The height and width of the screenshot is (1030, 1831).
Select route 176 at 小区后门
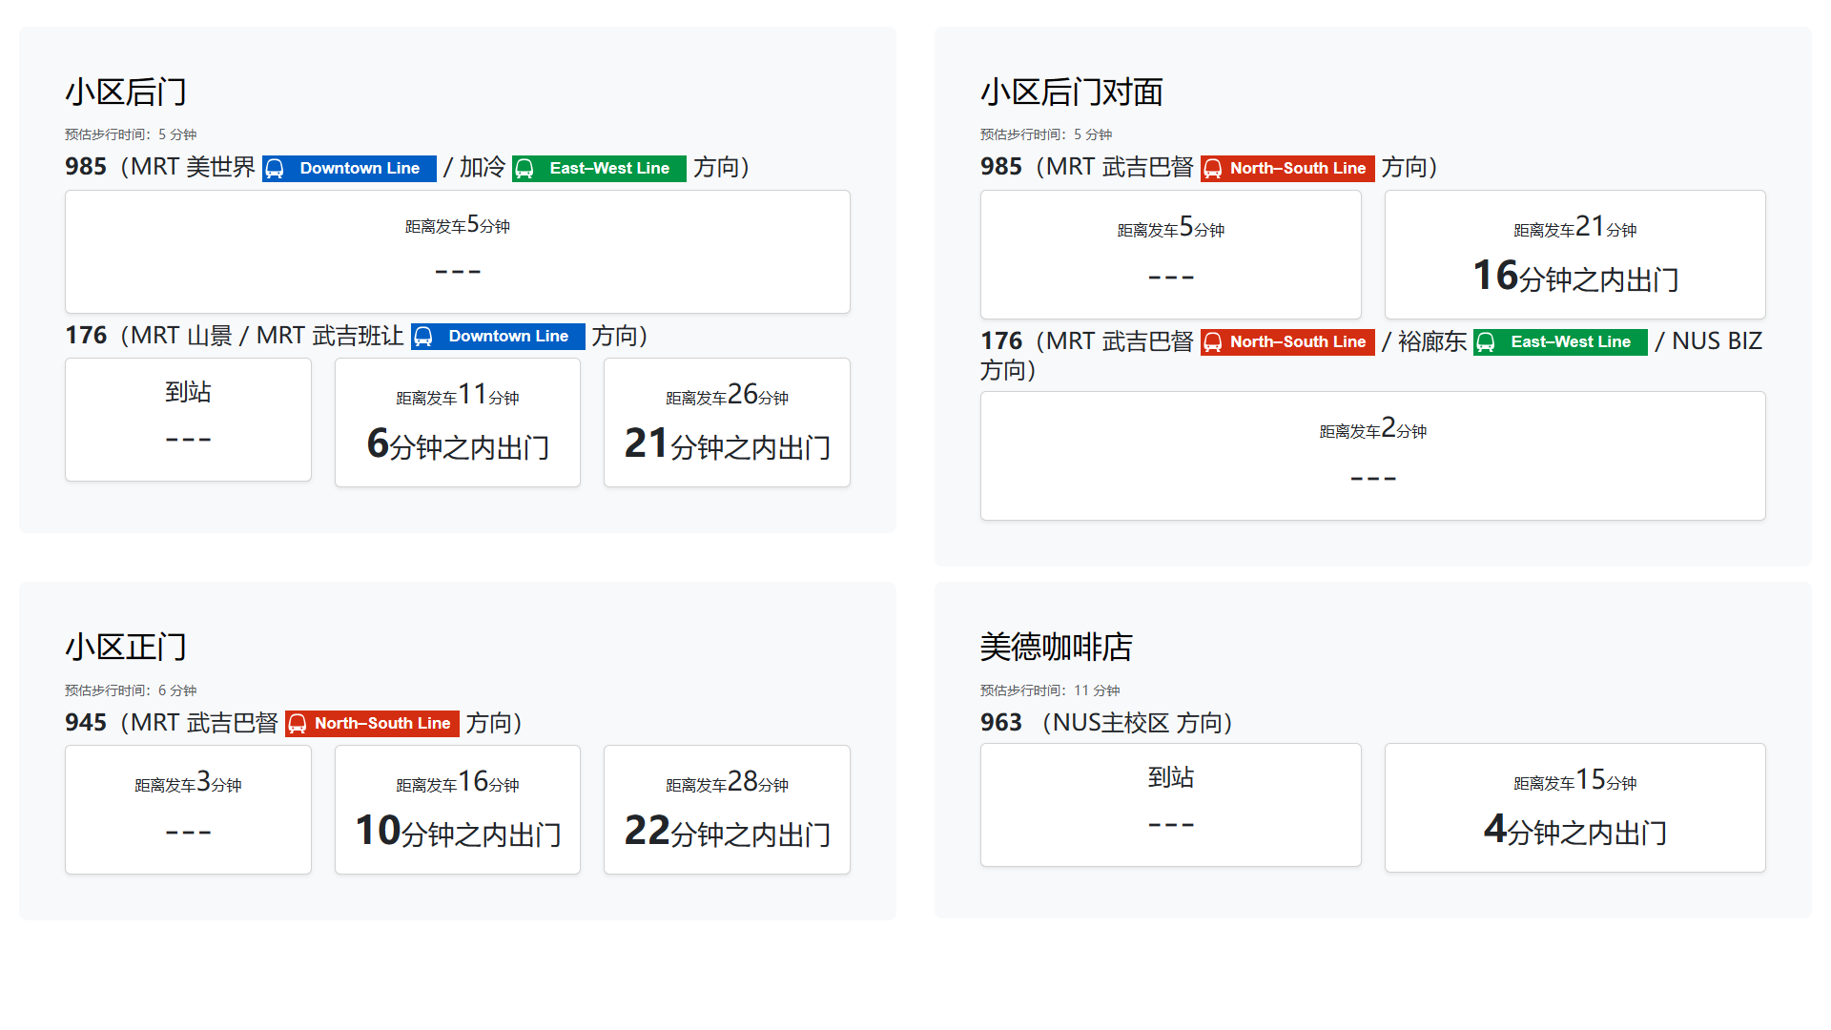pyautogui.click(x=85, y=336)
